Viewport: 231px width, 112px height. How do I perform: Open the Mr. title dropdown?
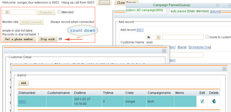[158, 37]
